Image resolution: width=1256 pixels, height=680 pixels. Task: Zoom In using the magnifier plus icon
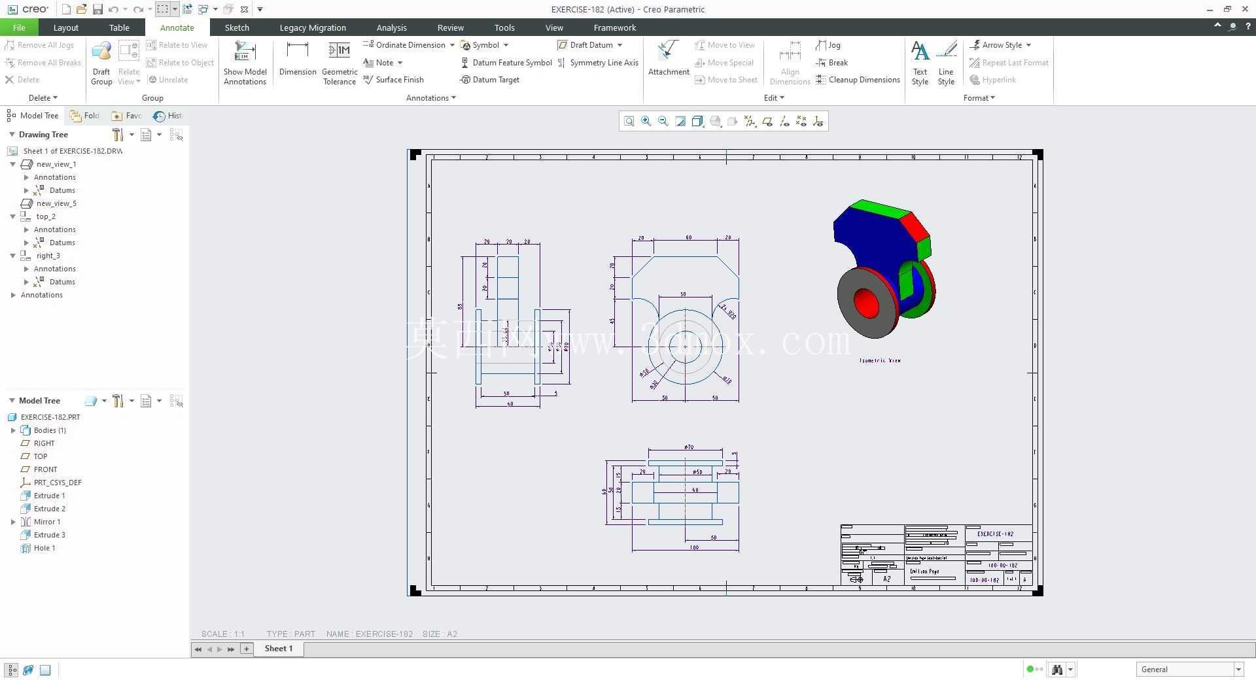click(x=646, y=121)
